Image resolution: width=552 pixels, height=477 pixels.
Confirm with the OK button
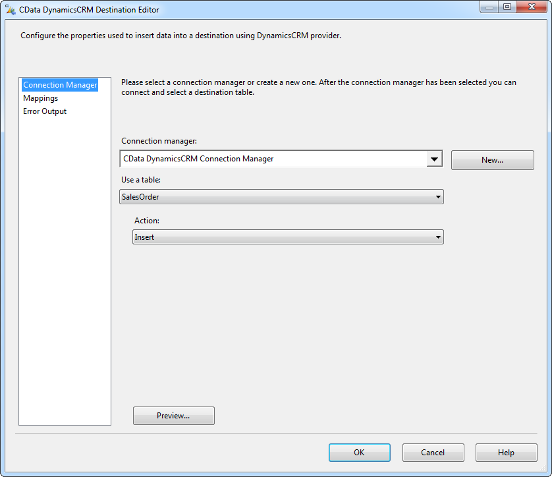(359, 453)
